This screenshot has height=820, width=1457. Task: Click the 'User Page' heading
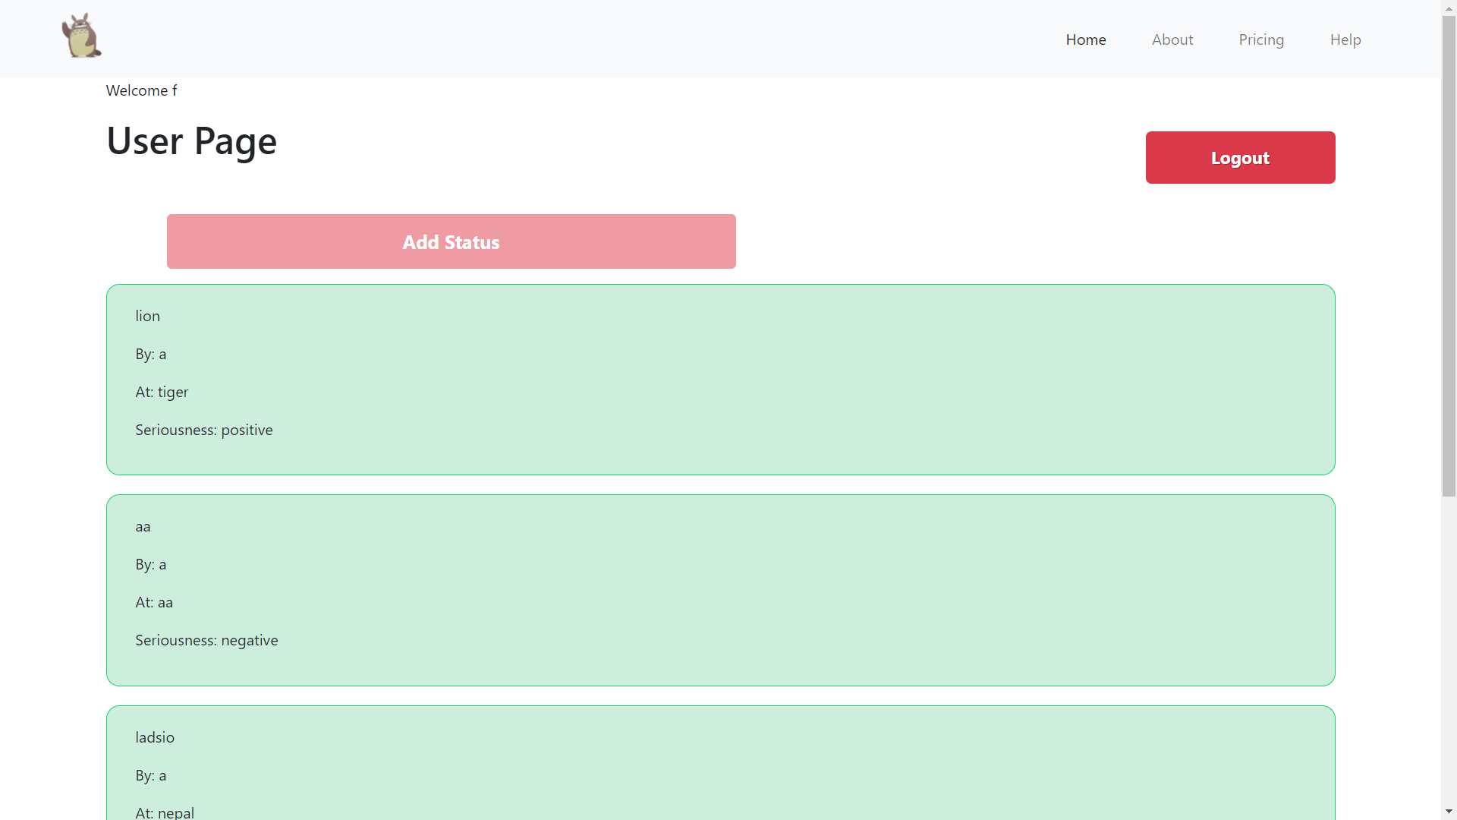coord(191,141)
